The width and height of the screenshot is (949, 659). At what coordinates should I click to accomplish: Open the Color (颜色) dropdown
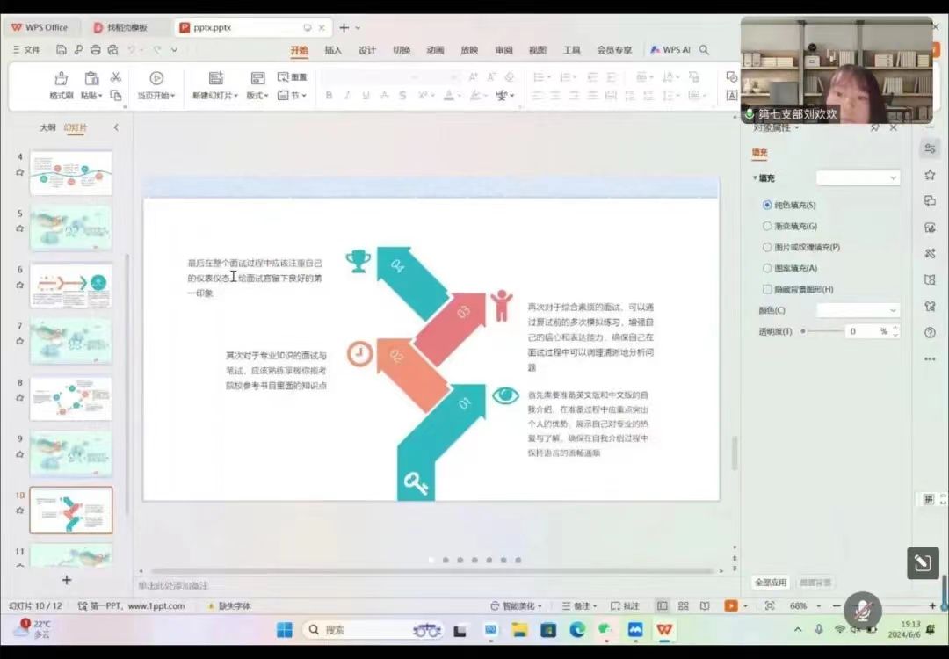[858, 310]
